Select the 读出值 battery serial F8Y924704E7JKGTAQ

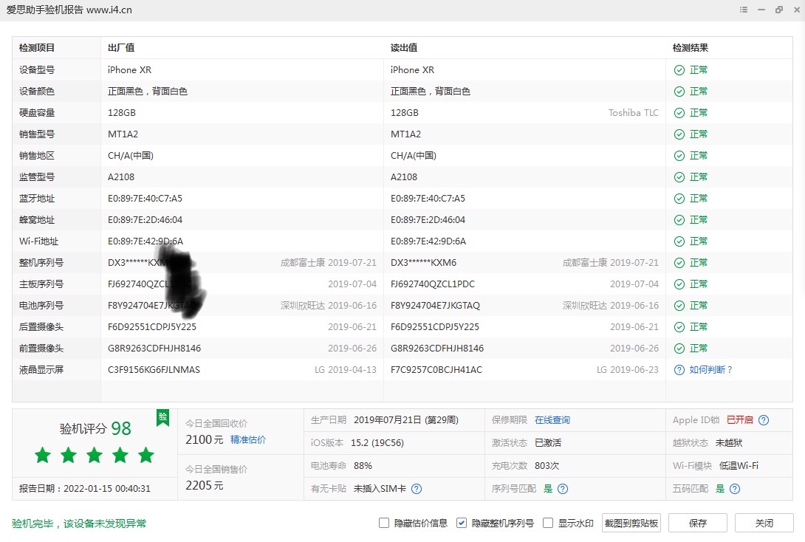coord(435,306)
